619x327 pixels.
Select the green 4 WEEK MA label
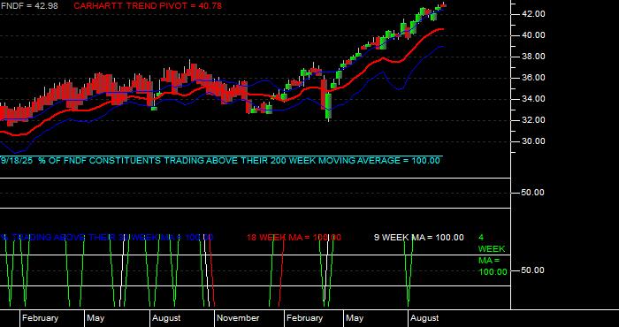[x=493, y=255]
